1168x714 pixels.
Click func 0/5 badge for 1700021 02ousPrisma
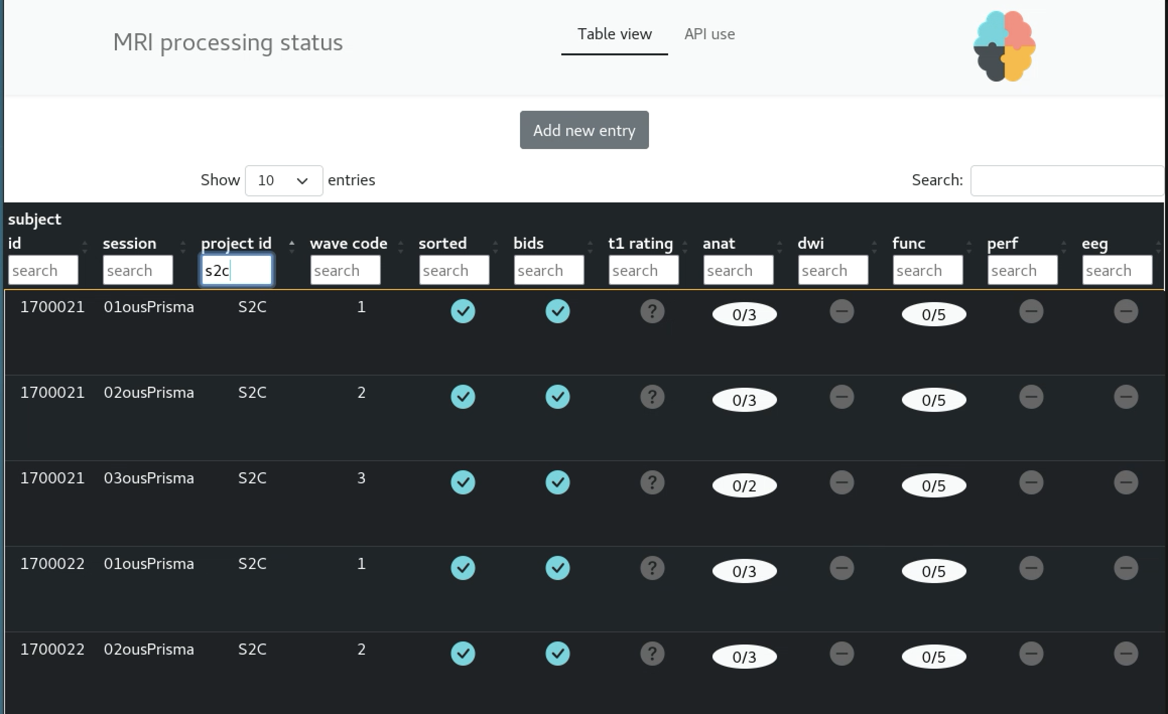click(x=933, y=400)
